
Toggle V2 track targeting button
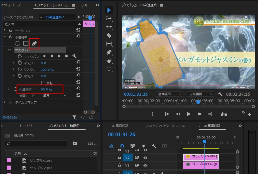(x=127, y=157)
